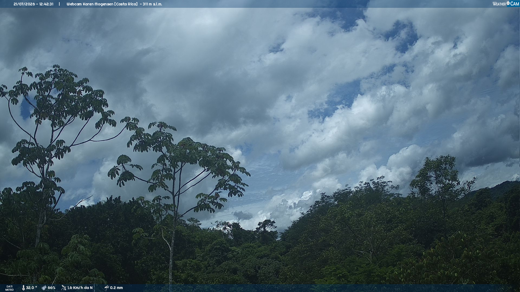Image resolution: width=520 pixels, height=292 pixels.
Task: Click the wind anemometer icon
Action: 64,288
